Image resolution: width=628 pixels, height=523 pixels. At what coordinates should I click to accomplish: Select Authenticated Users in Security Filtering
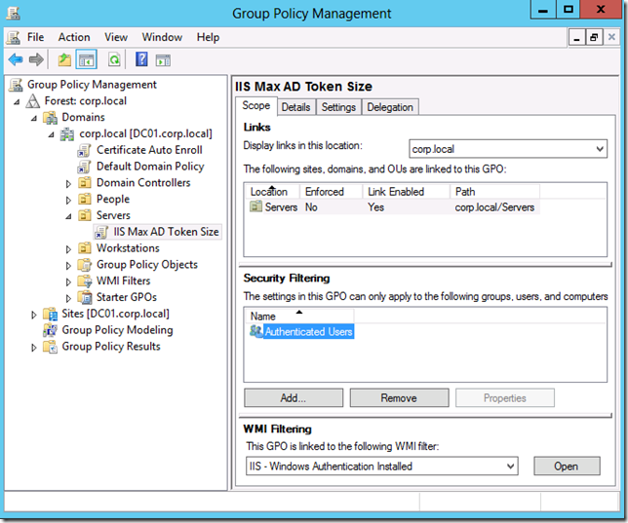click(x=308, y=332)
